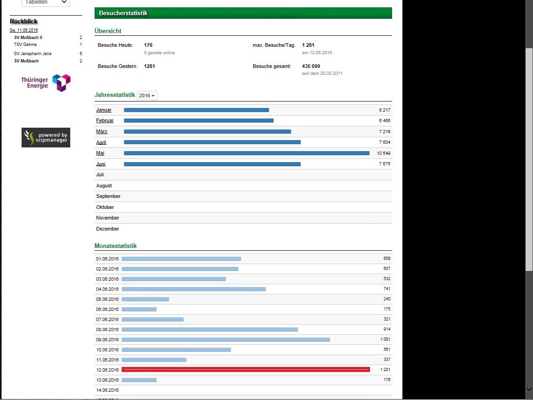Click the Oktober row label

tap(105, 207)
